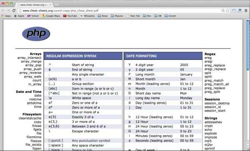This screenshot has height=151, width=250.
Task: Open the New Tab bookmark
Action: (x=133, y=16)
